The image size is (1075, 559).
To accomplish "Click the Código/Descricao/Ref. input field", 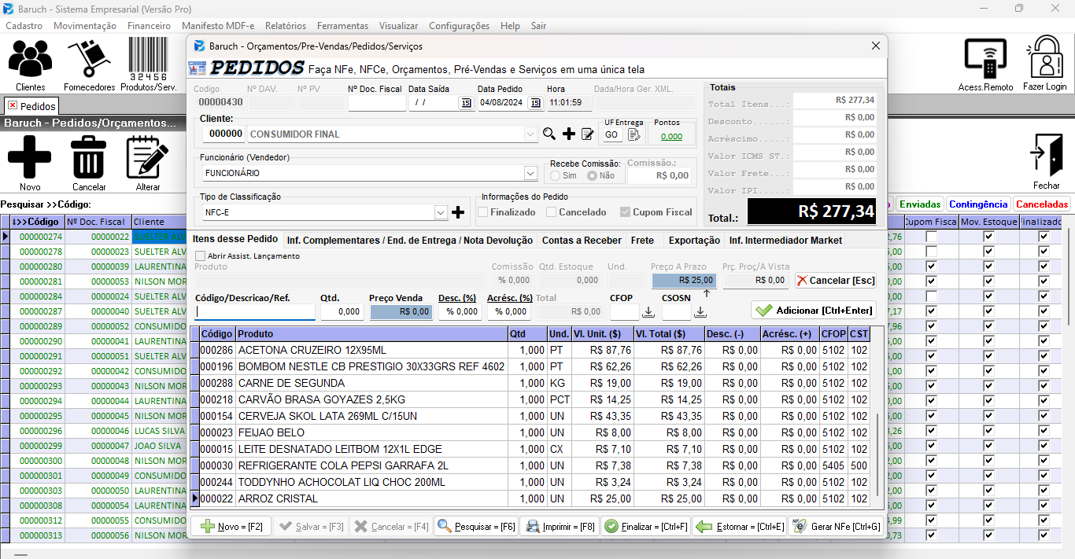I will pos(255,312).
